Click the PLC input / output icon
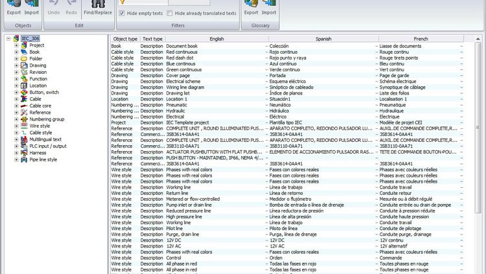The height and width of the screenshot is (274, 486). 24,146
